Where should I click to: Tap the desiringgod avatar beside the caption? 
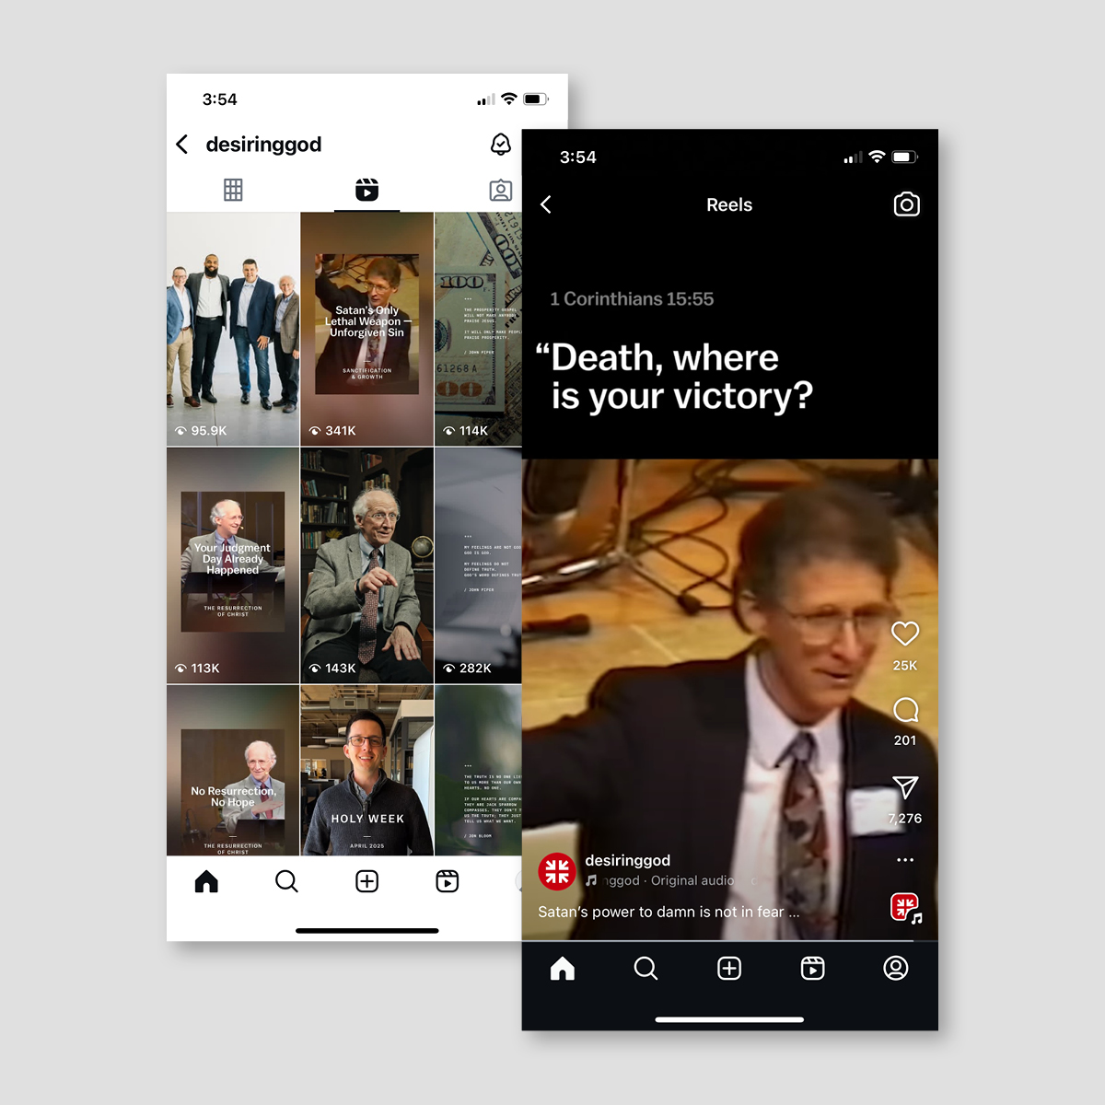pos(556,871)
